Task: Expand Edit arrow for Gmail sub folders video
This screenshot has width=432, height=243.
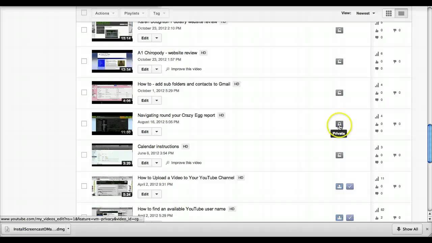Action: [157, 101]
